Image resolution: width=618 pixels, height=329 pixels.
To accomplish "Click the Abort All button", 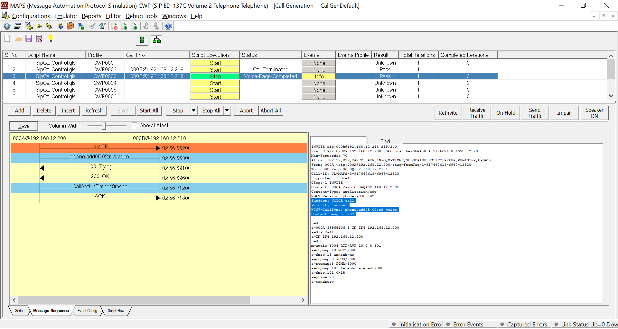I will coord(271,111).
